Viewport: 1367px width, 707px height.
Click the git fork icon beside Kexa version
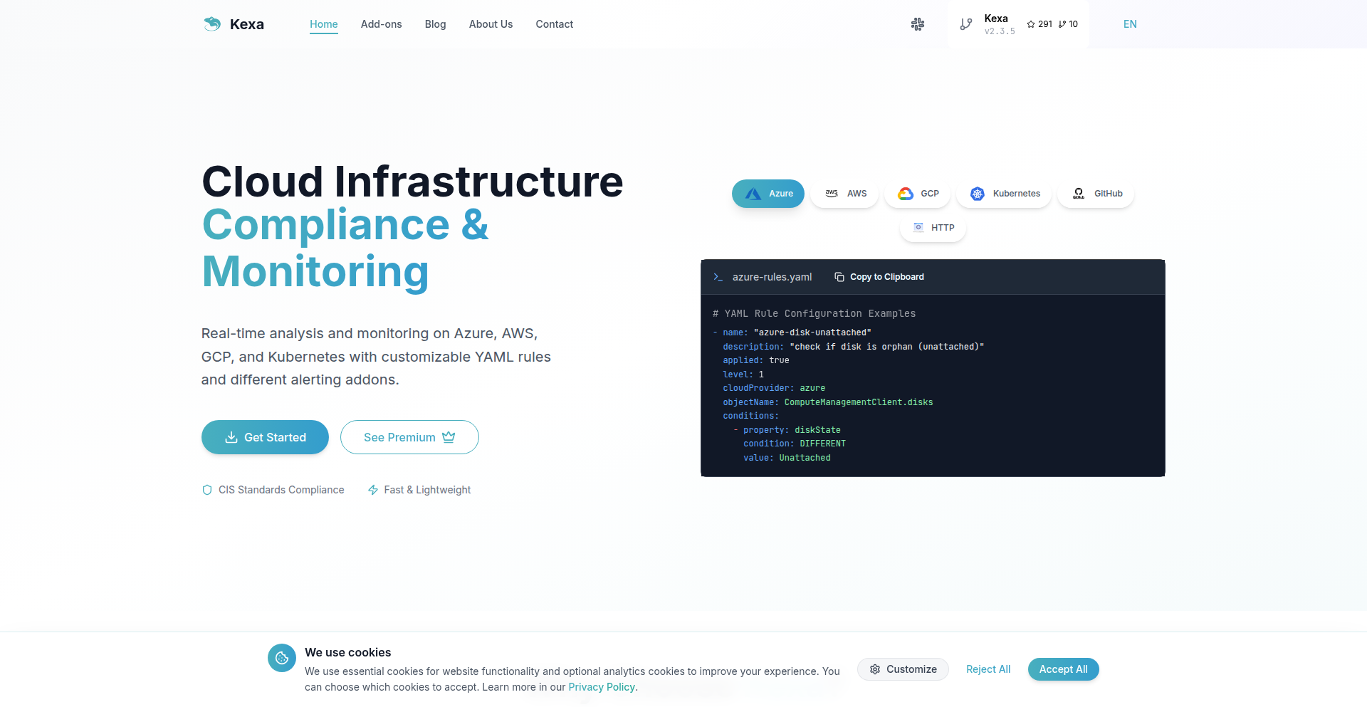pyautogui.click(x=966, y=24)
